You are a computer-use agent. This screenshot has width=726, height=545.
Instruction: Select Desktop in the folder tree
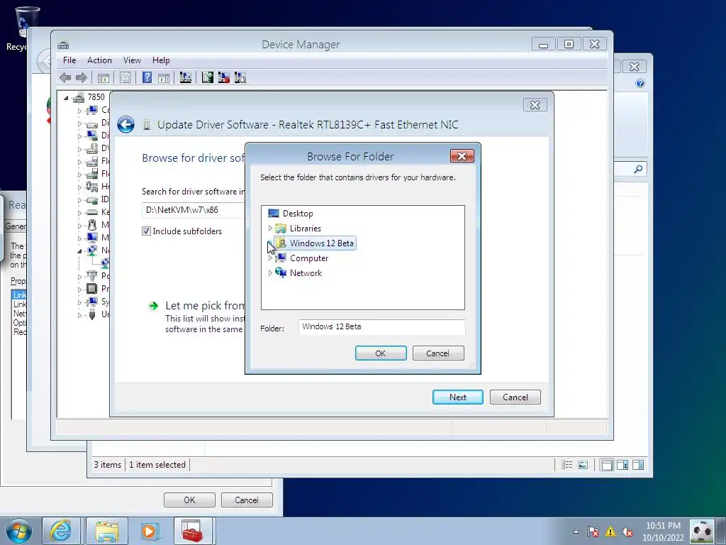click(x=298, y=213)
